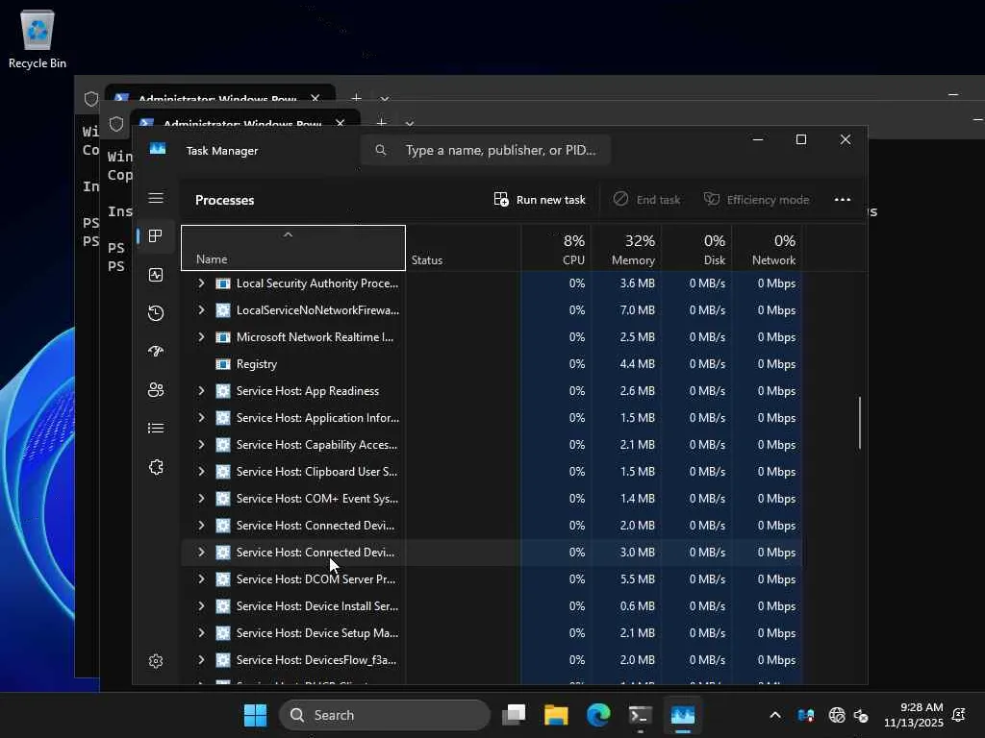The width and height of the screenshot is (985, 738).
Task: Open the Windows Start menu
Action: pos(255,715)
